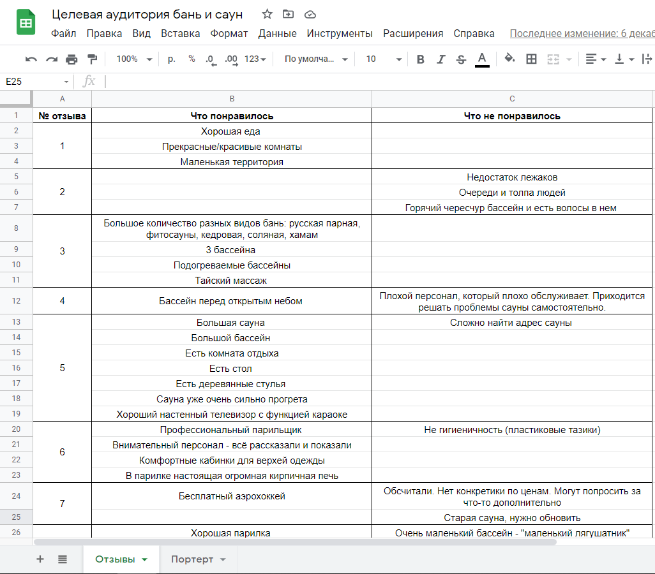Select the Paint format roller
The width and height of the screenshot is (655, 574).
point(92,59)
